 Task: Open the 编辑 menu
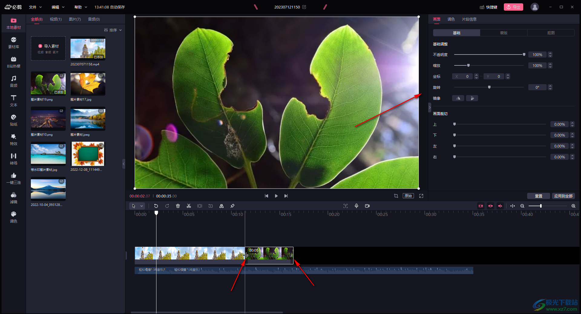(x=58, y=7)
